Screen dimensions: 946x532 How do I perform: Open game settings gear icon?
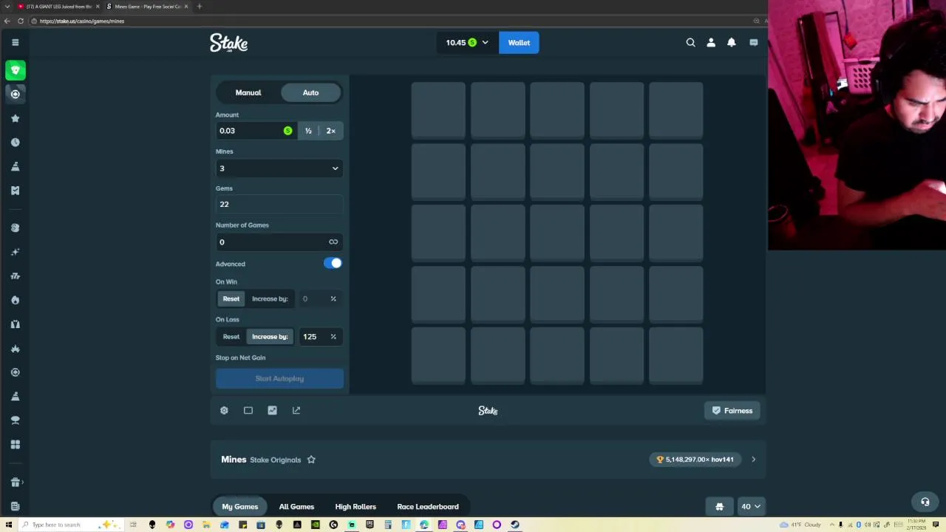click(x=224, y=410)
